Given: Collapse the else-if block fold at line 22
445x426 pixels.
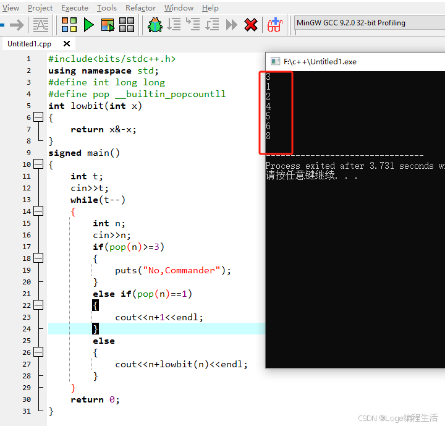Looking at the screenshot, I should pos(38,305).
